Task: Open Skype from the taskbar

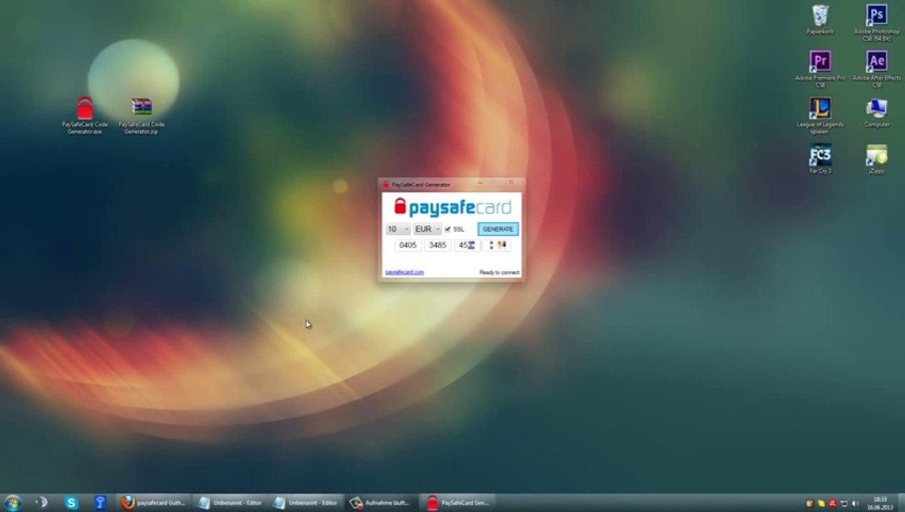Action: click(71, 503)
